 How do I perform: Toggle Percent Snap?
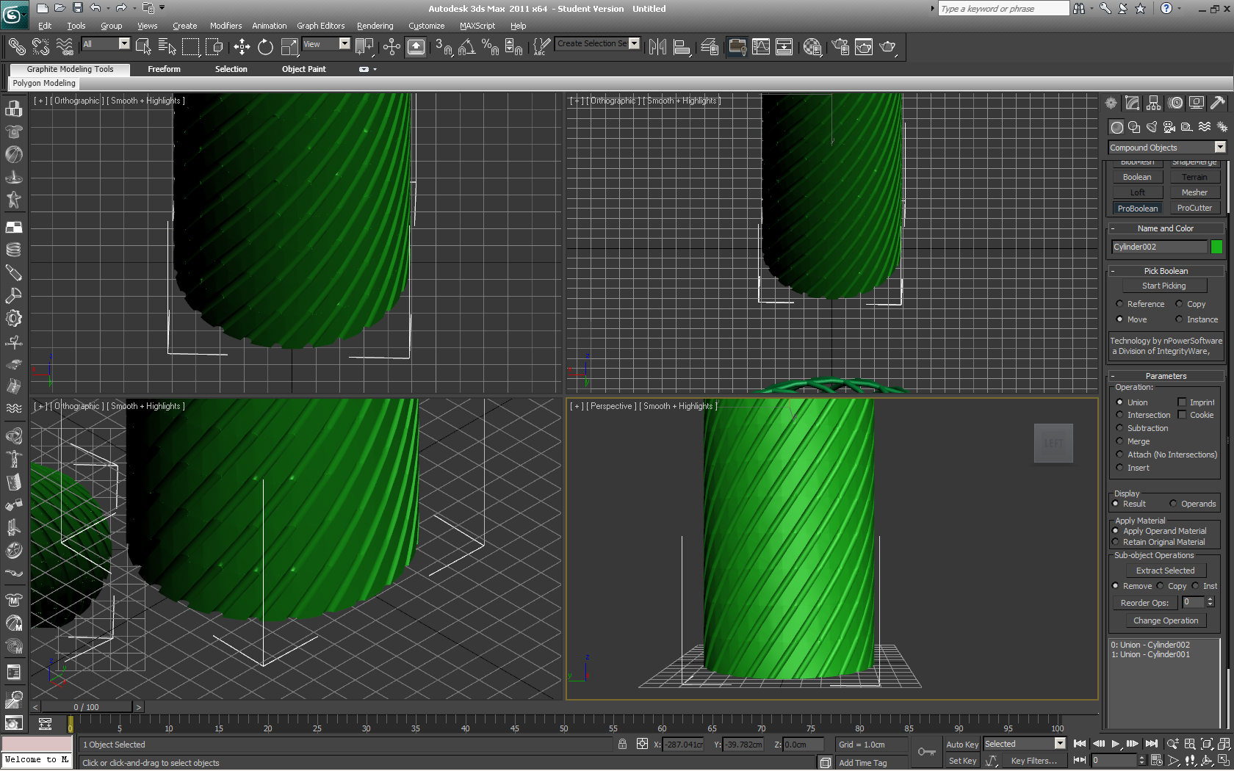(490, 47)
